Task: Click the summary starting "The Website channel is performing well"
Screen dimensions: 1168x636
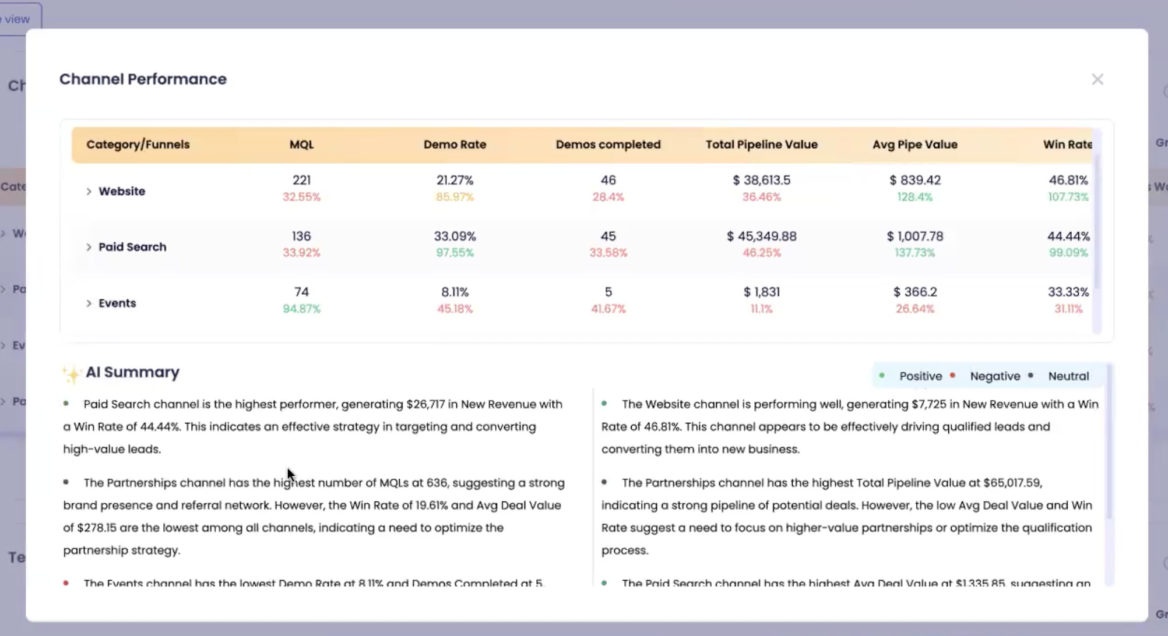Action: [851, 426]
